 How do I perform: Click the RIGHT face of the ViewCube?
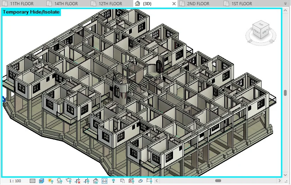pos(265,31)
